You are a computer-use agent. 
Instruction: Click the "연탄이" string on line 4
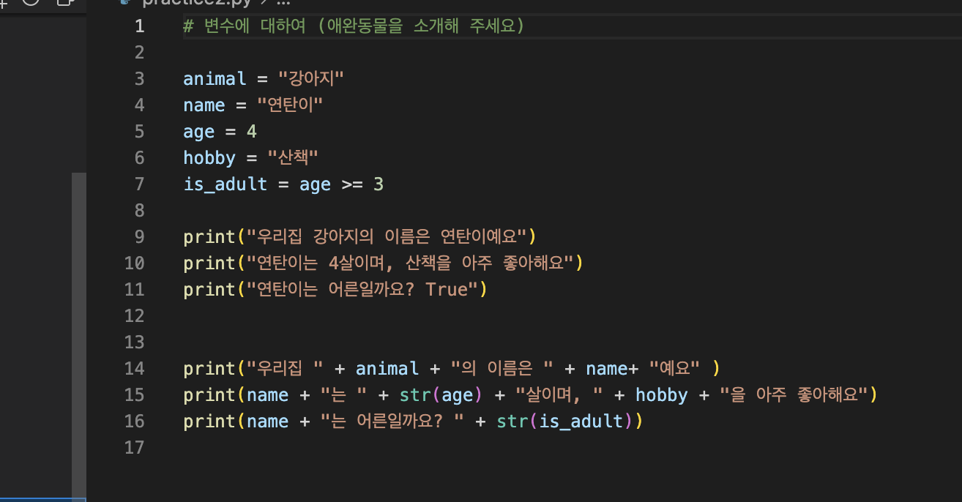tap(290, 105)
